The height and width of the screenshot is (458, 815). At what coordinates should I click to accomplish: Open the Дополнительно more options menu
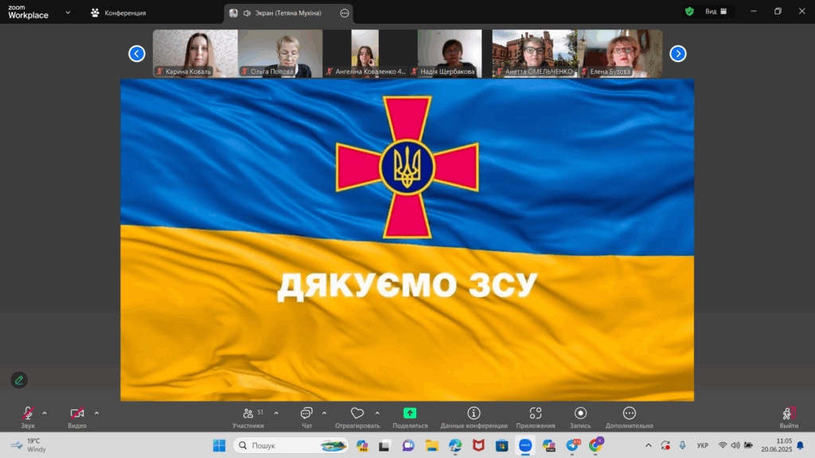(x=629, y=417)
